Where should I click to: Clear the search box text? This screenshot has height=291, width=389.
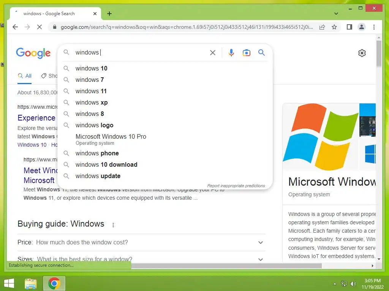(x=213, y=52)
